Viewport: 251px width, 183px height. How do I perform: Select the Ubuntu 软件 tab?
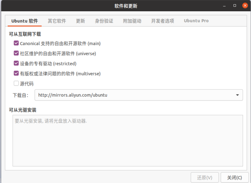click(25, 21)
